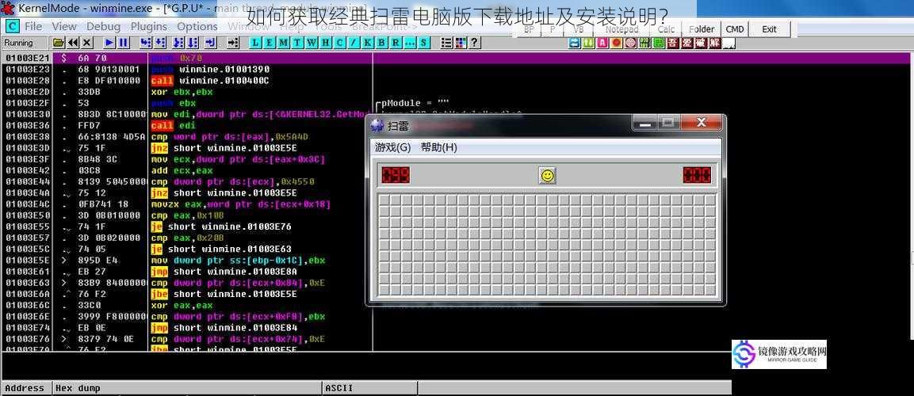Open 游戏(G) menu in Minesweeper
The image size is (914, 396).
tap(393, 147)
